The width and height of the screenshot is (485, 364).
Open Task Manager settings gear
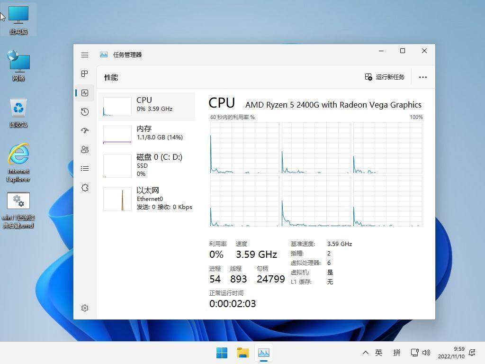click(x=85, y=308)
